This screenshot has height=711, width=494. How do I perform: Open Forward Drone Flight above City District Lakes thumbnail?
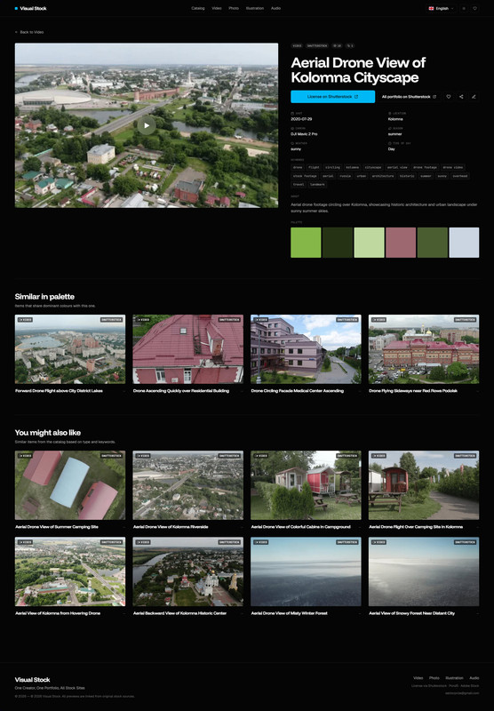point(70,349)
